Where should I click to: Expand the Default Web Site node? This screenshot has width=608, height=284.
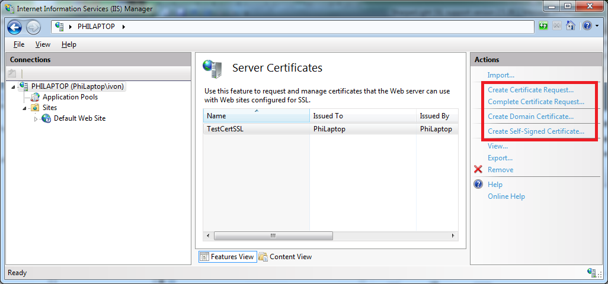pos(36,119)
